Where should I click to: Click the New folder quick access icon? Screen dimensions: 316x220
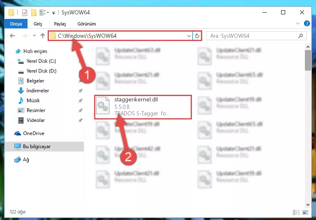tap(34, 12)
